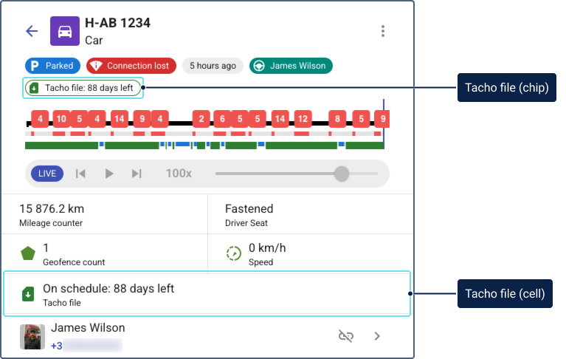
Task: Click the 5 hours ago chip
Action: click(x=213, y=66)
